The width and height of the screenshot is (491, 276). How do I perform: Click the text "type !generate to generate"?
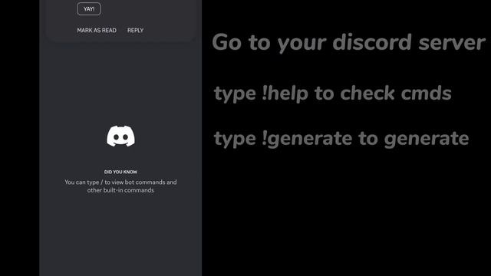[341, 139]
